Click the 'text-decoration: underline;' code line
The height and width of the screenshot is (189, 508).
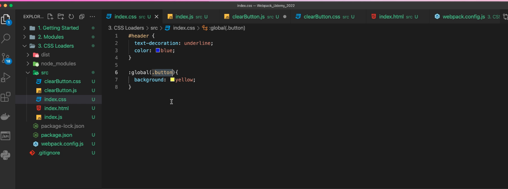coord(174,43)
